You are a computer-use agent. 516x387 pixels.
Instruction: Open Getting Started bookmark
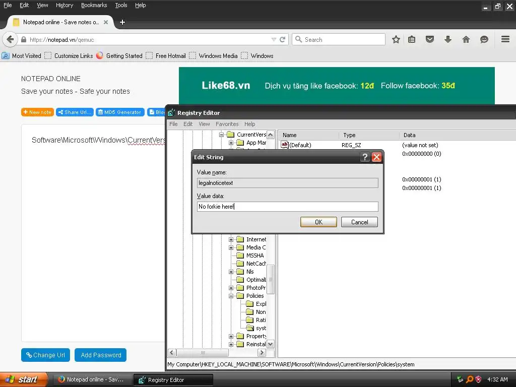point(119,55)
